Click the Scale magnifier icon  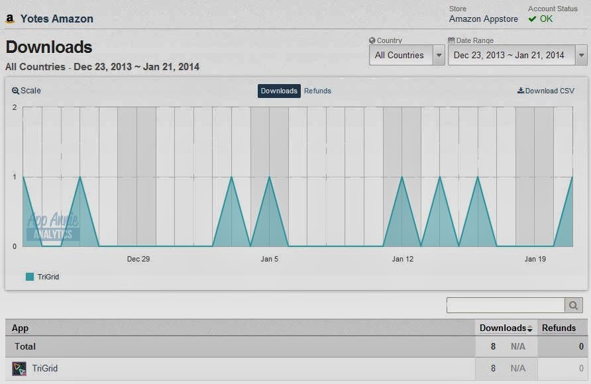[x=15, y=91]
